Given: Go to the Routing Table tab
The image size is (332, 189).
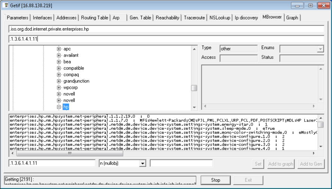Looking at the screenshot, I should pyautogui.click(x=94, y=18).
